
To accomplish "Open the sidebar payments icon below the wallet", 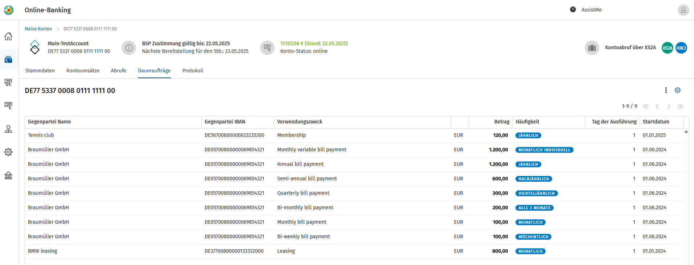I will pyautogui.click(x=8, y=83).
